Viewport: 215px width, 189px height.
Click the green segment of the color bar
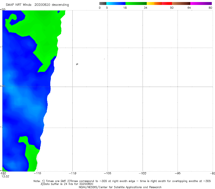coord(136,3)
